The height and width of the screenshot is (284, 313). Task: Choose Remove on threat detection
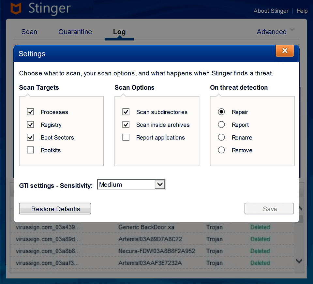(x=221, y=150)
